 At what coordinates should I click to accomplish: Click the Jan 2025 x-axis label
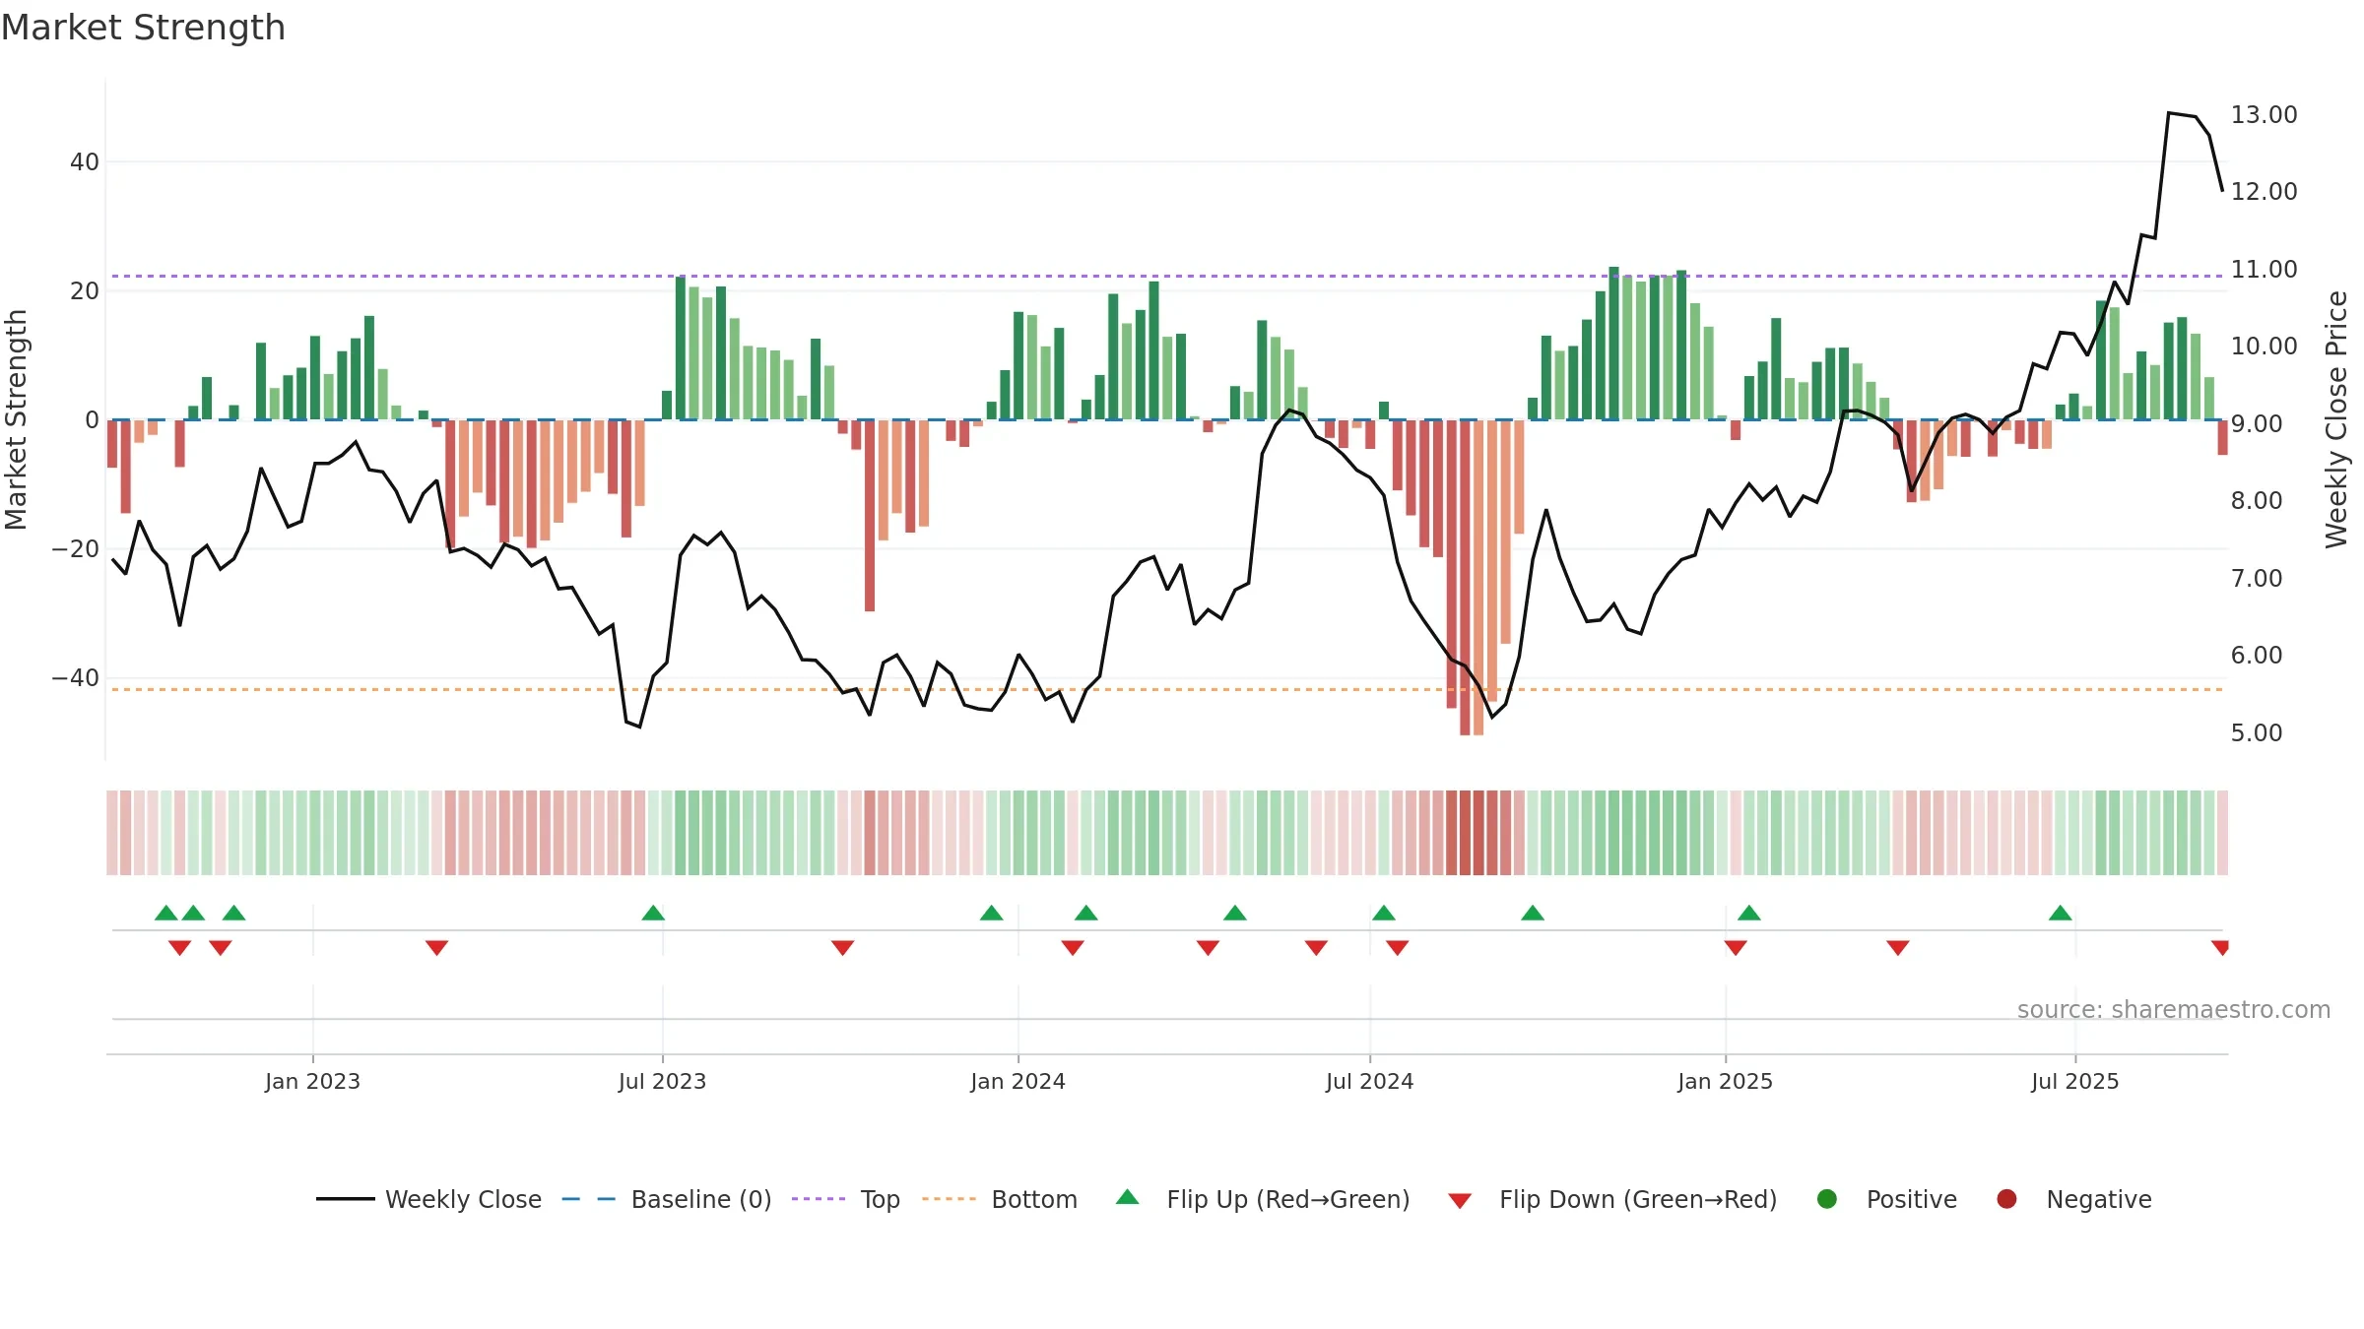pos(1725,1082)
